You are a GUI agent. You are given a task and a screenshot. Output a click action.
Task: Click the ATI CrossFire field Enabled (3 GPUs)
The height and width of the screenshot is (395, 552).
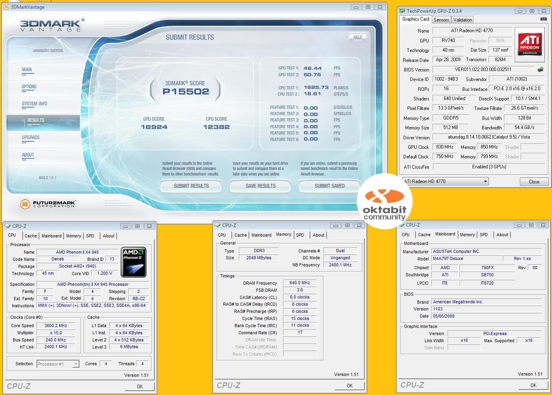coord(489,167)
